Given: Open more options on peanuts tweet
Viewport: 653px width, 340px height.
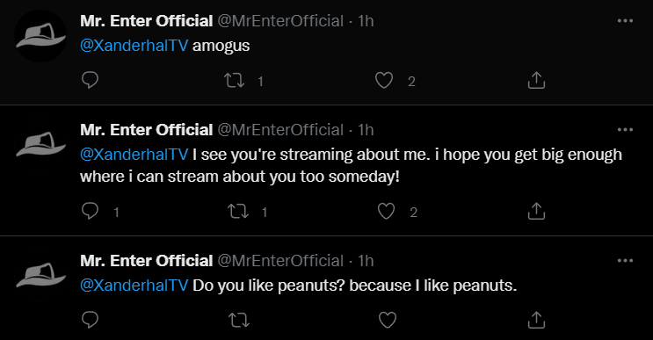Looking at the screenshot, I should 625,261.
